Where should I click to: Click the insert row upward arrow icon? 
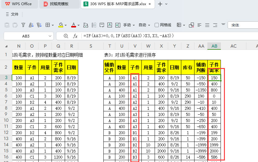click(x=110, y=25)
